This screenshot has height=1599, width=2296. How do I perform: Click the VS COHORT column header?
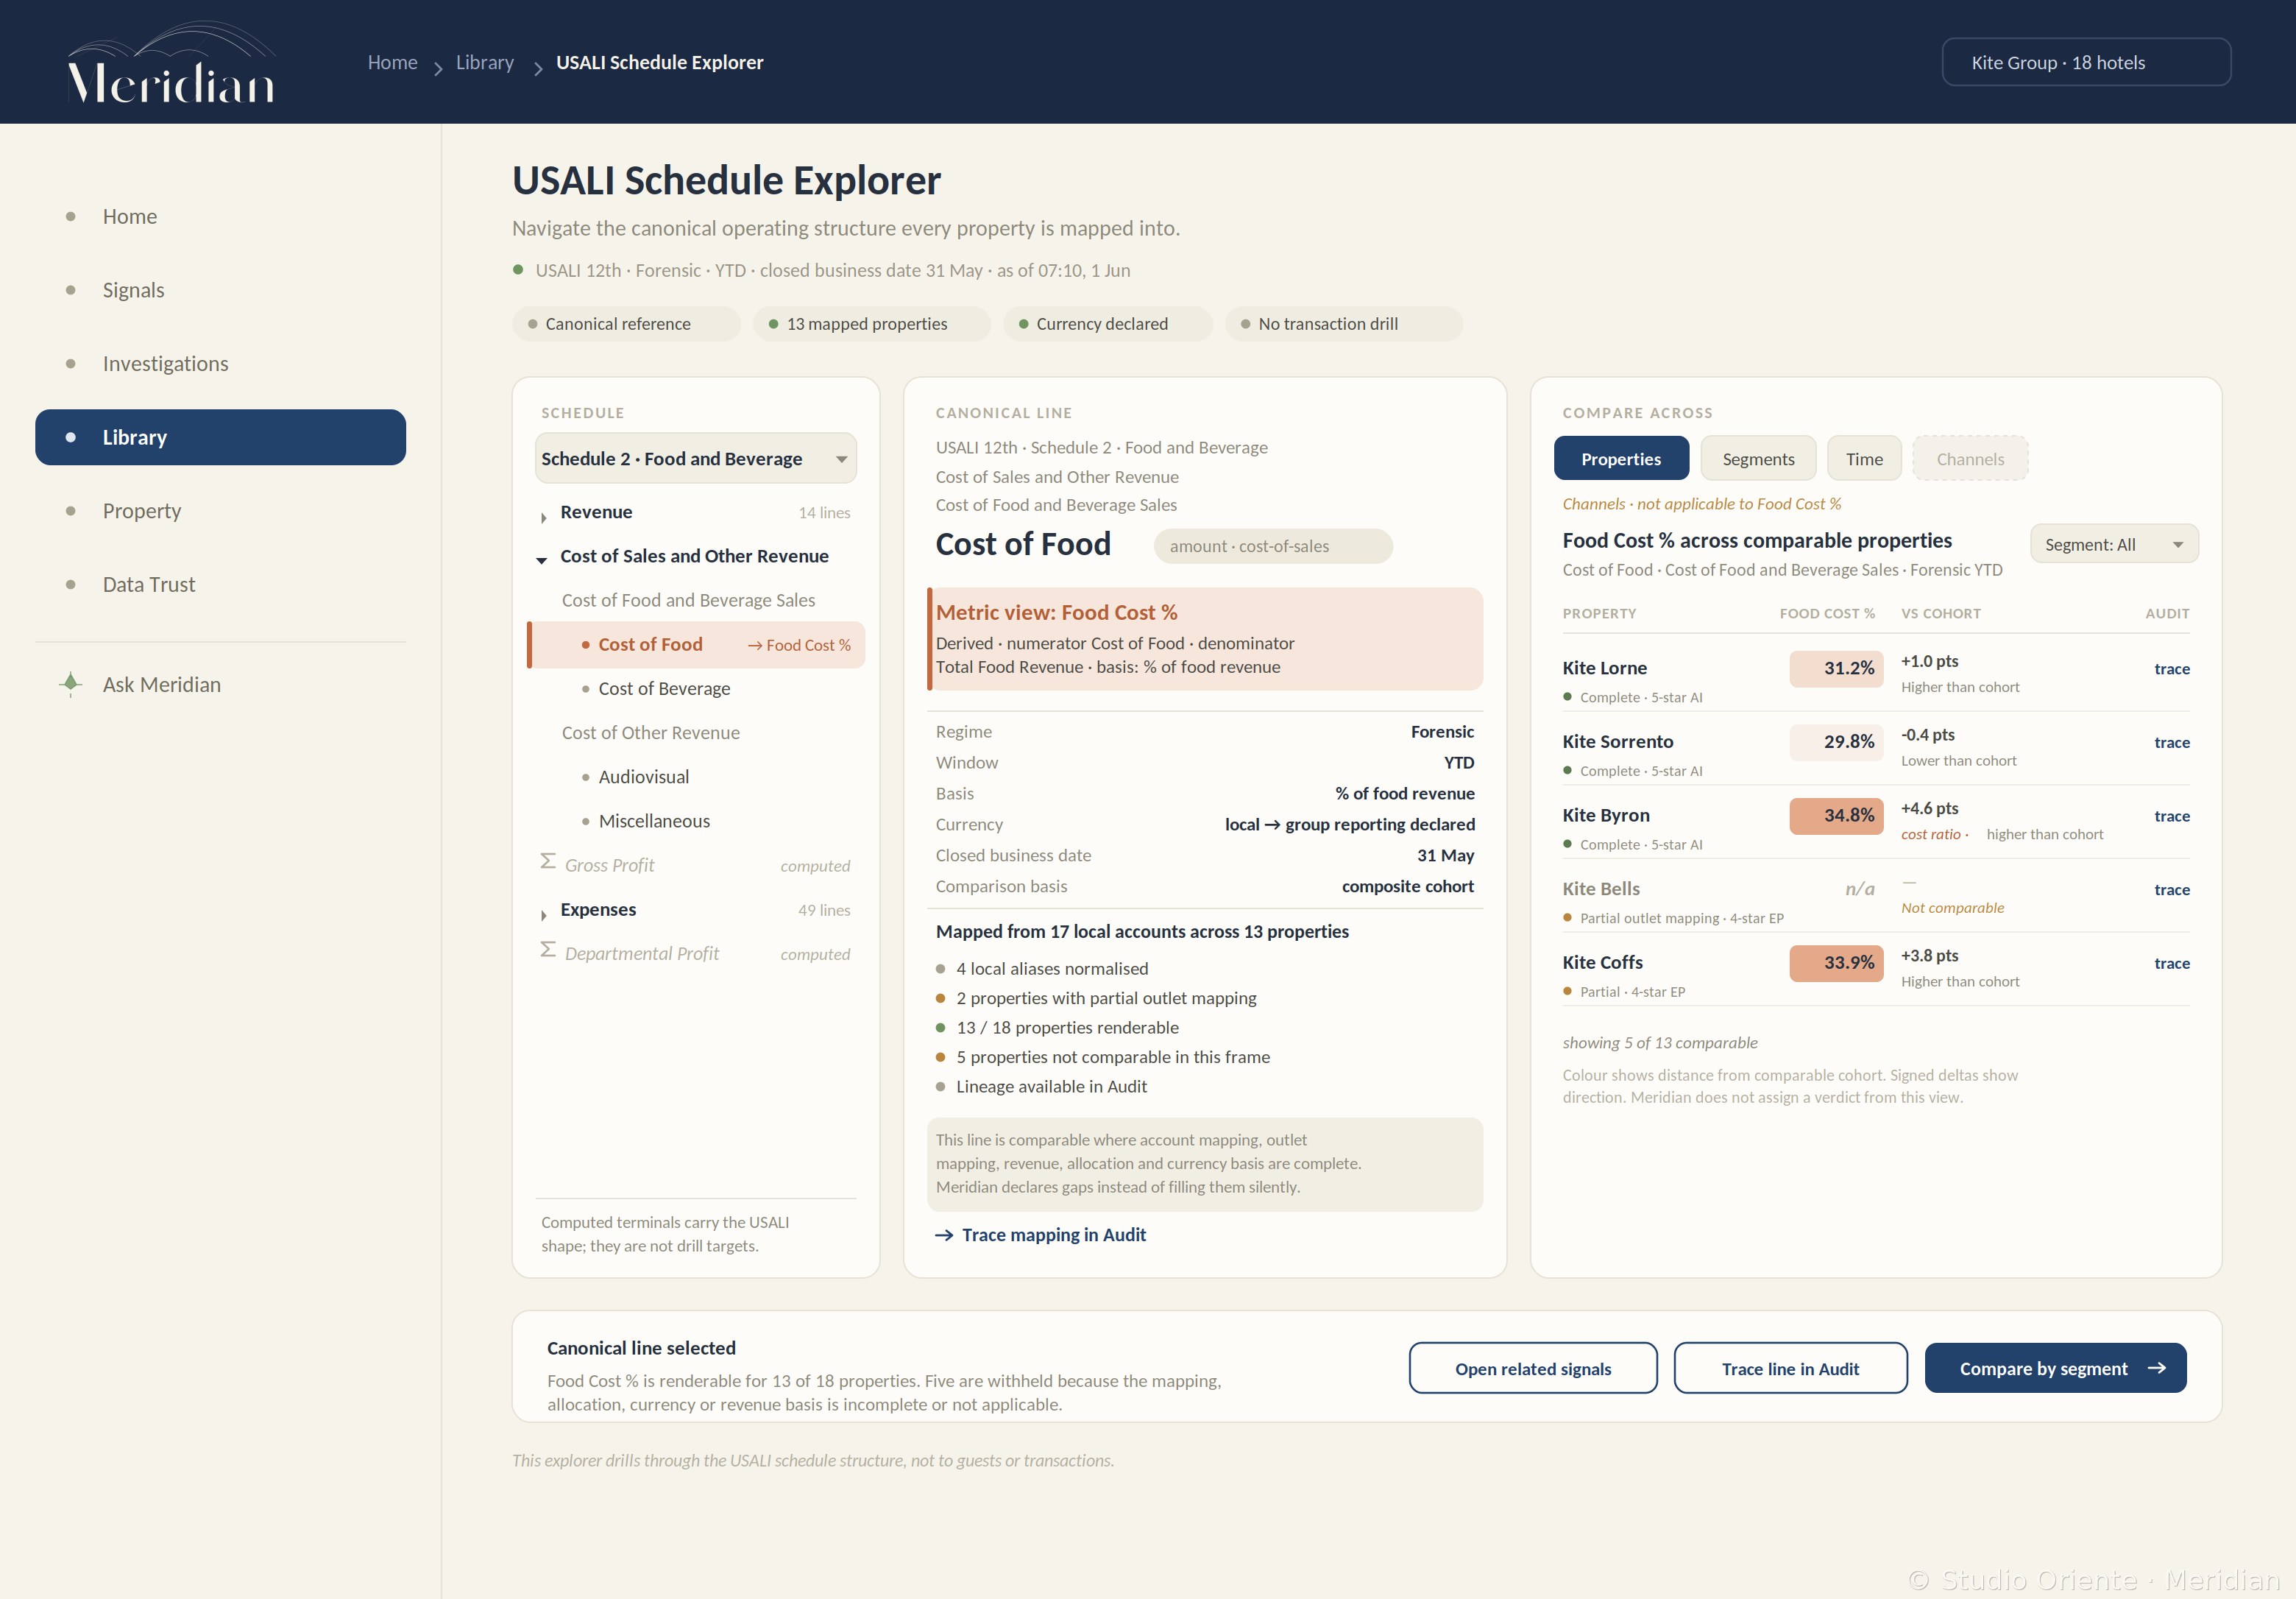tap(1940, 613)
